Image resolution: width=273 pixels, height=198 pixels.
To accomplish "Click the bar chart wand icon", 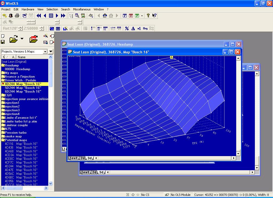I will [65, 28].
